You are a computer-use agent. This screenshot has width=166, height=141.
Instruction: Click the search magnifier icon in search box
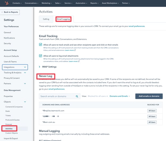tap(77, 96)
